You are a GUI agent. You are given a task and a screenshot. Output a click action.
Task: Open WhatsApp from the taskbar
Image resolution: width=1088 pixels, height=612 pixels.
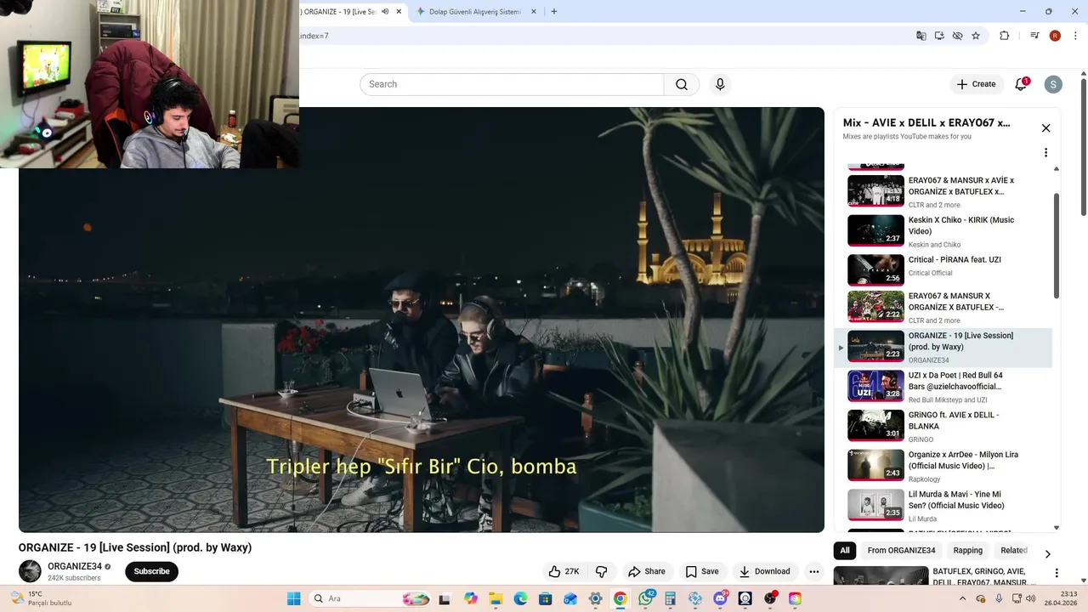click(646, 598)
